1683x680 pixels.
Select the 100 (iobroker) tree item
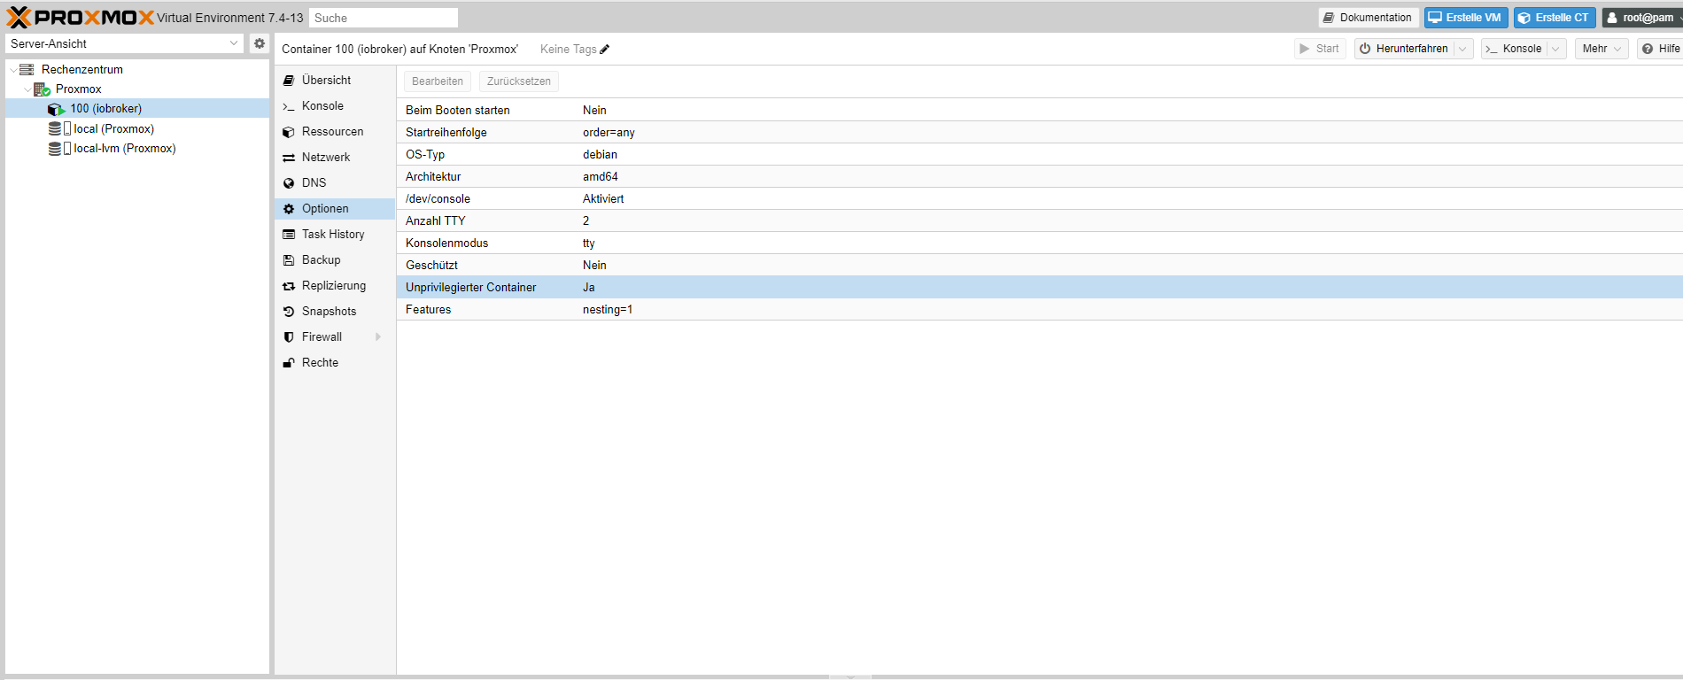(137, 109)
